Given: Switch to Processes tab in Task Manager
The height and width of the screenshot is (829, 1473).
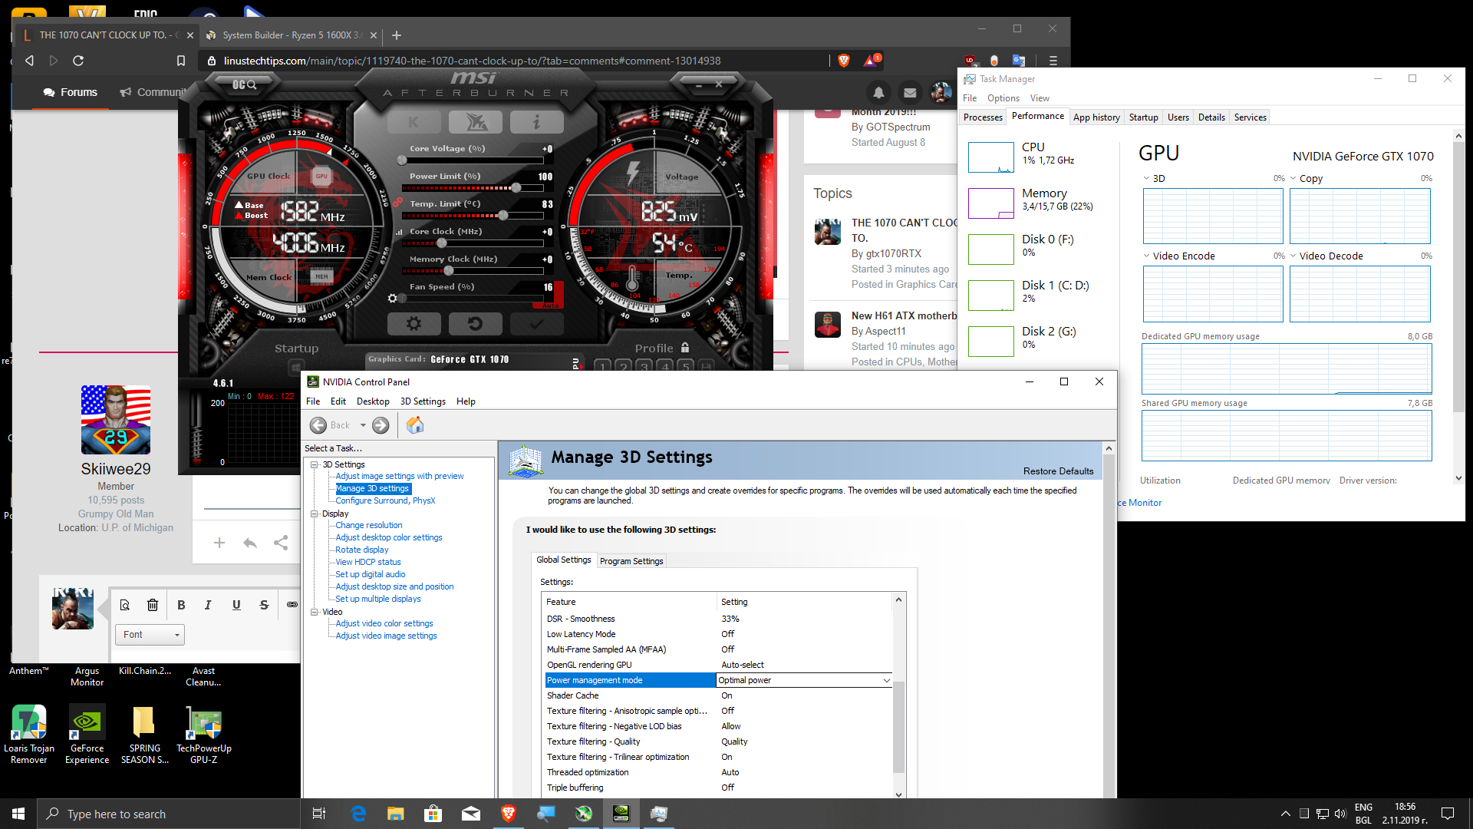Looking at the screenshot, I should pos(983,117).
